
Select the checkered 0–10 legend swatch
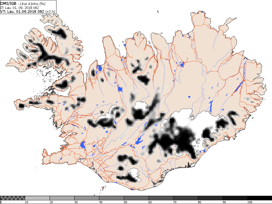click(13, 198)
